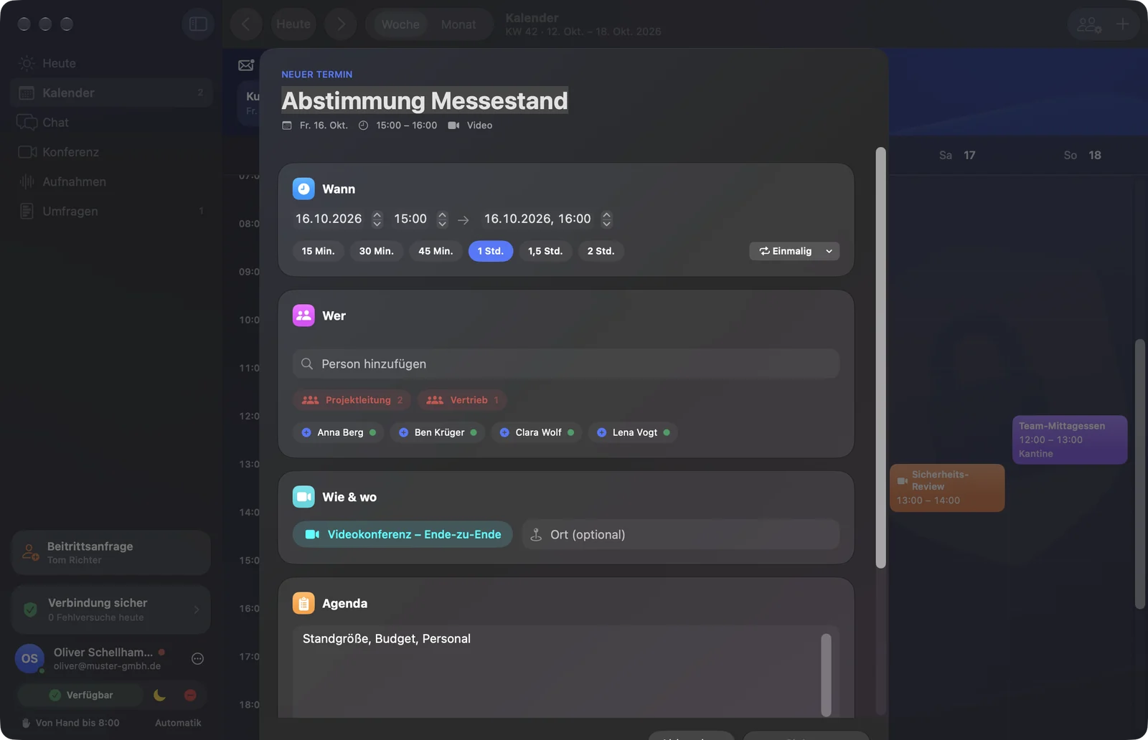Add Clara Wolf as participant

coord(537,432)
